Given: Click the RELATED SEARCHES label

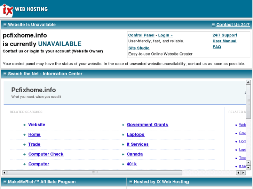Looking at the screenshot, I should (x=26, y=112).
